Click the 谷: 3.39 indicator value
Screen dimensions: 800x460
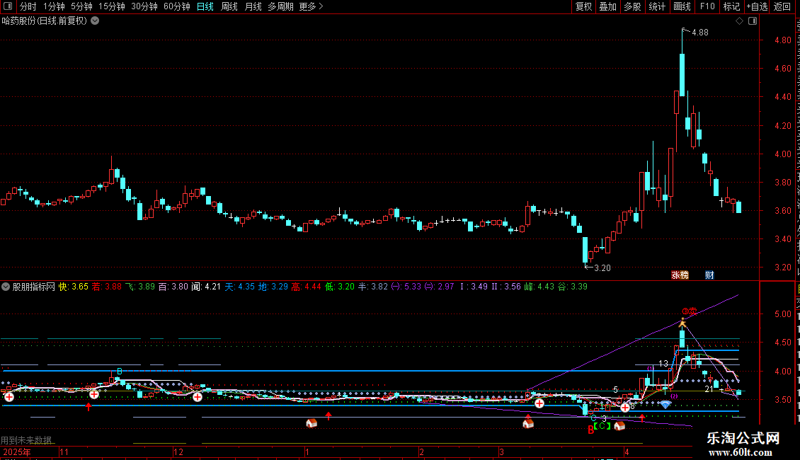point(573,287)
